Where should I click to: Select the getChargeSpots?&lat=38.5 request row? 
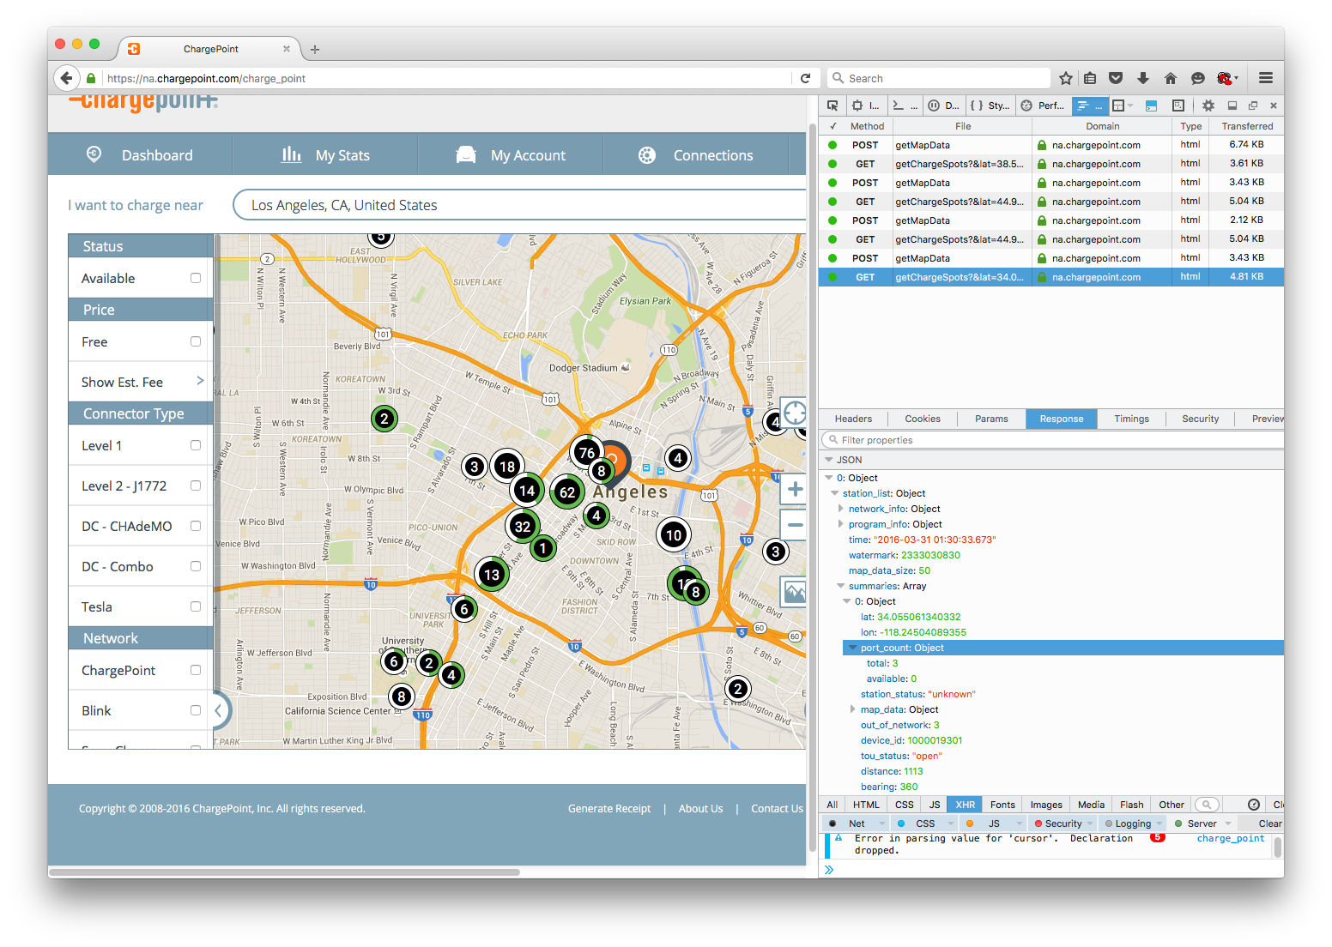(x=1051, y=164)
